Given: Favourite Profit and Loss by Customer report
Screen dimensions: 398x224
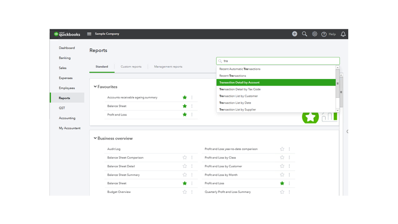Looking at the screenshot, I should [x=282, y=166].
